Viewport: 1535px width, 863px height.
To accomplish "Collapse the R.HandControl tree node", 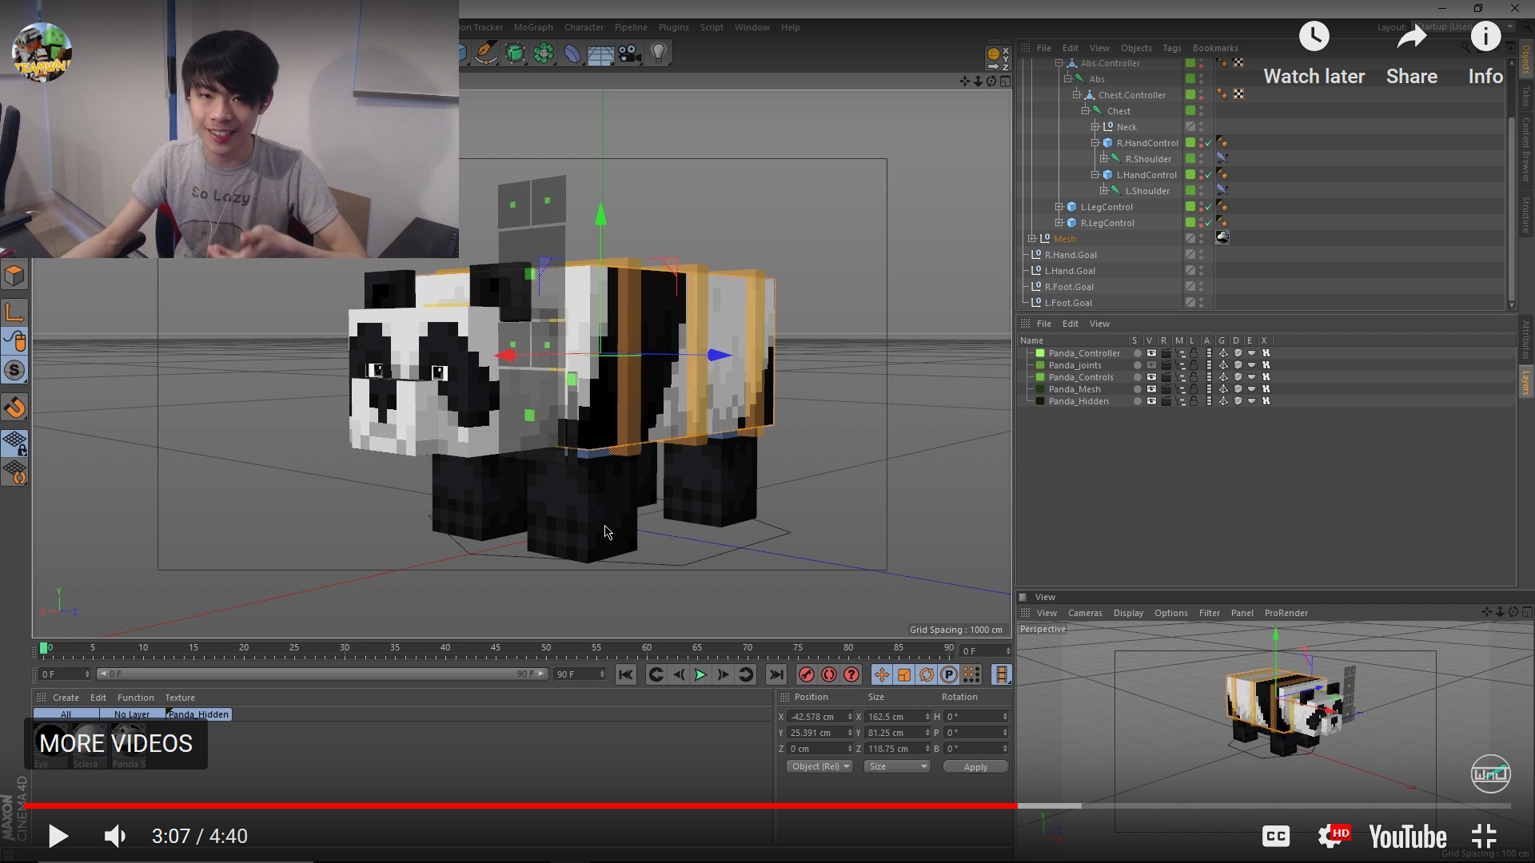I will pyautogui.click(x=1095, y=143).
